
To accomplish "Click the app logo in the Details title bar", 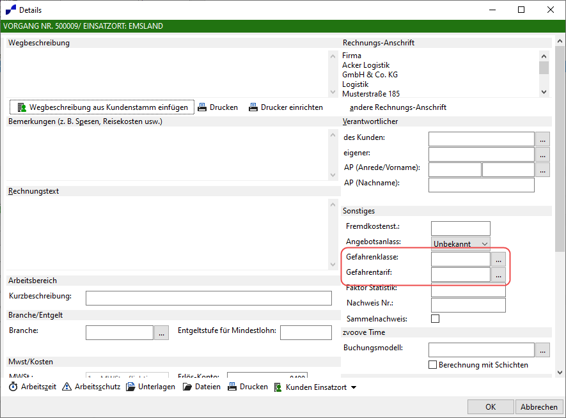I will tap(11, 10).
